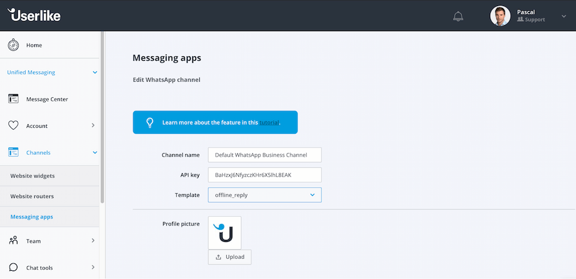Image resolution: width=576 pixels, height=279 pixels.
Task: Click the sidebar scrollbar
Action: [x=103, y=118]
